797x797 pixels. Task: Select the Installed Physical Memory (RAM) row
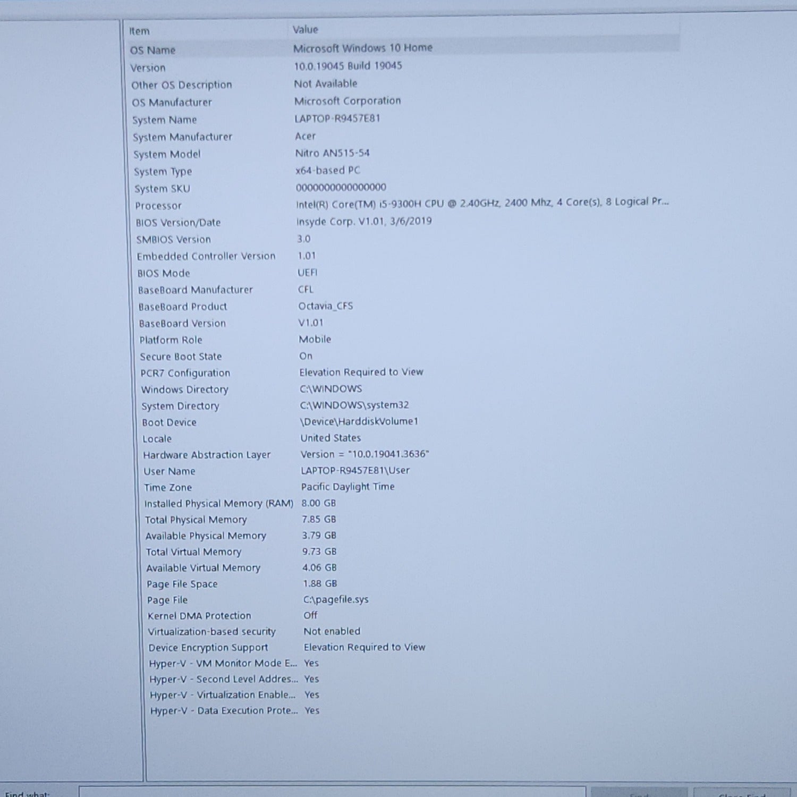218,503
